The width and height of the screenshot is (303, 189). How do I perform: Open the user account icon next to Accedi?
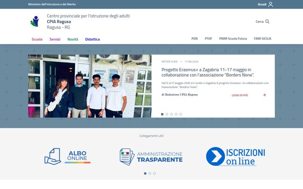[271, 4]
